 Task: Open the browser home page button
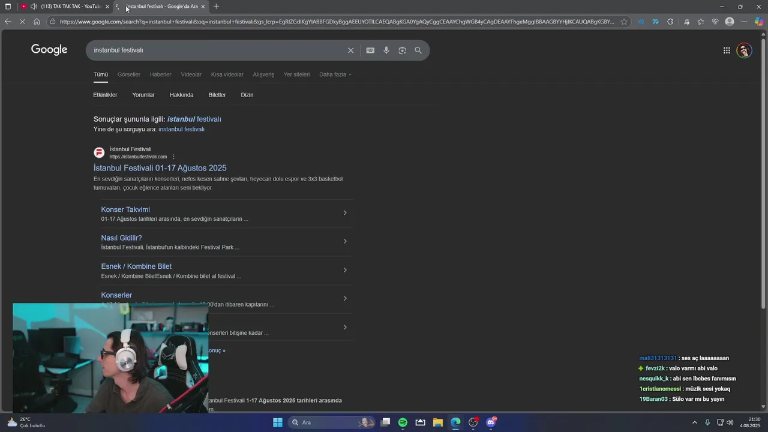pyautogui.click(x=37, y=22)
